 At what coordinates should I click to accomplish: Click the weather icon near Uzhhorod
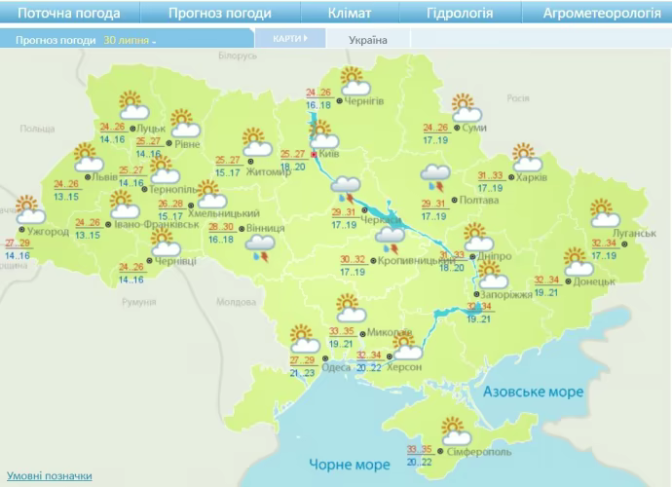coord(29,209)
